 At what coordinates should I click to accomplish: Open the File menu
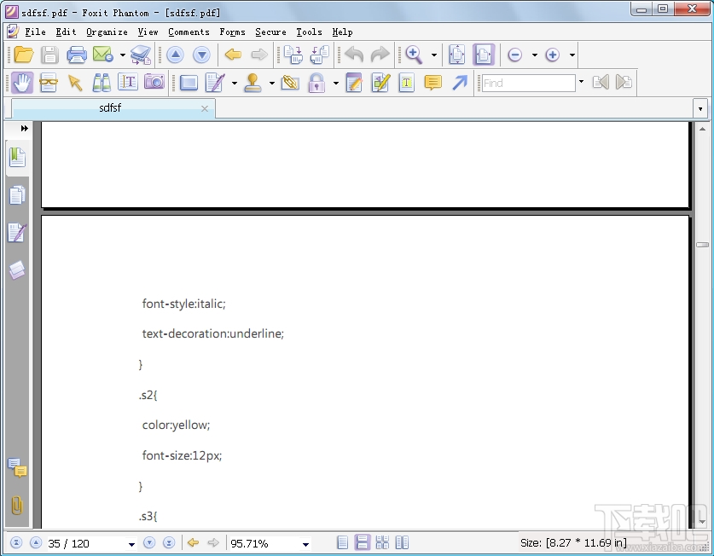point(36,32)
